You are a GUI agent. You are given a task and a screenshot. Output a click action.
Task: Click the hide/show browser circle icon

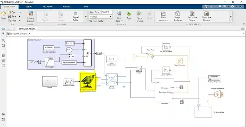(3, 33)
